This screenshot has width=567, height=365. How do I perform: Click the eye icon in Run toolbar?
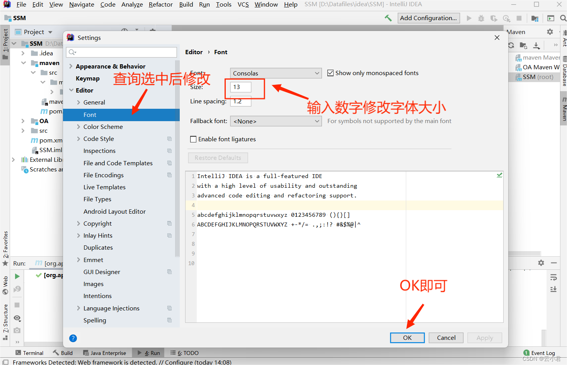17,318
